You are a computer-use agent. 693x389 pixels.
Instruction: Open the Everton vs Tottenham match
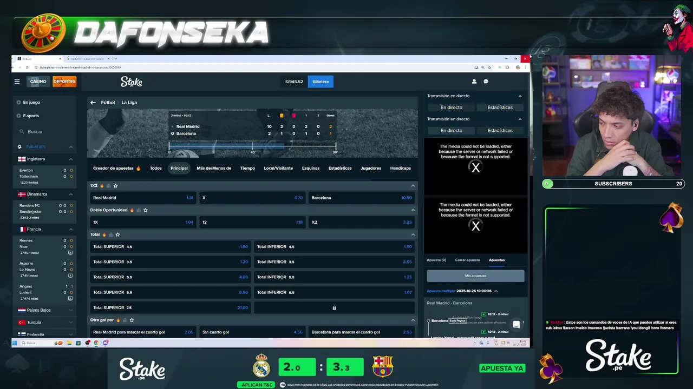tap(43, 176)
